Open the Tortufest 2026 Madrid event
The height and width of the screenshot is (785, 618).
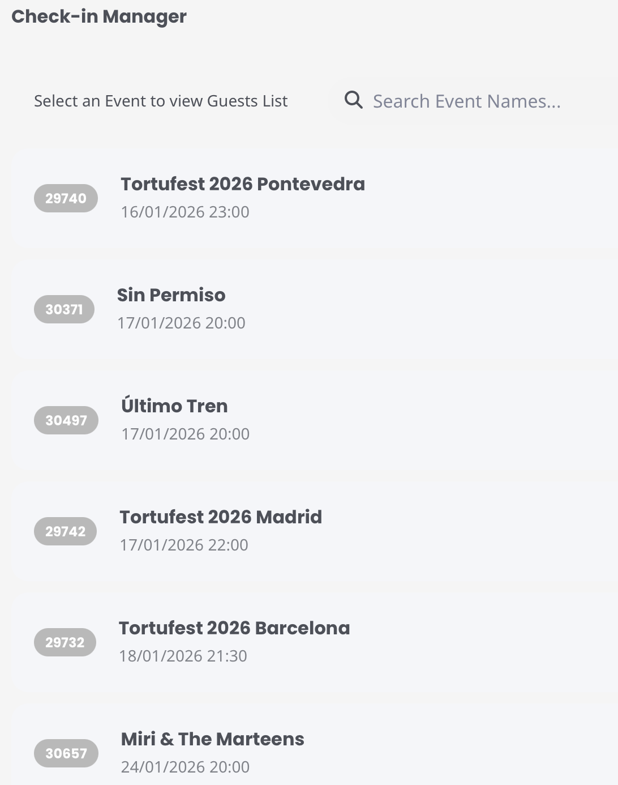point(221,517)
